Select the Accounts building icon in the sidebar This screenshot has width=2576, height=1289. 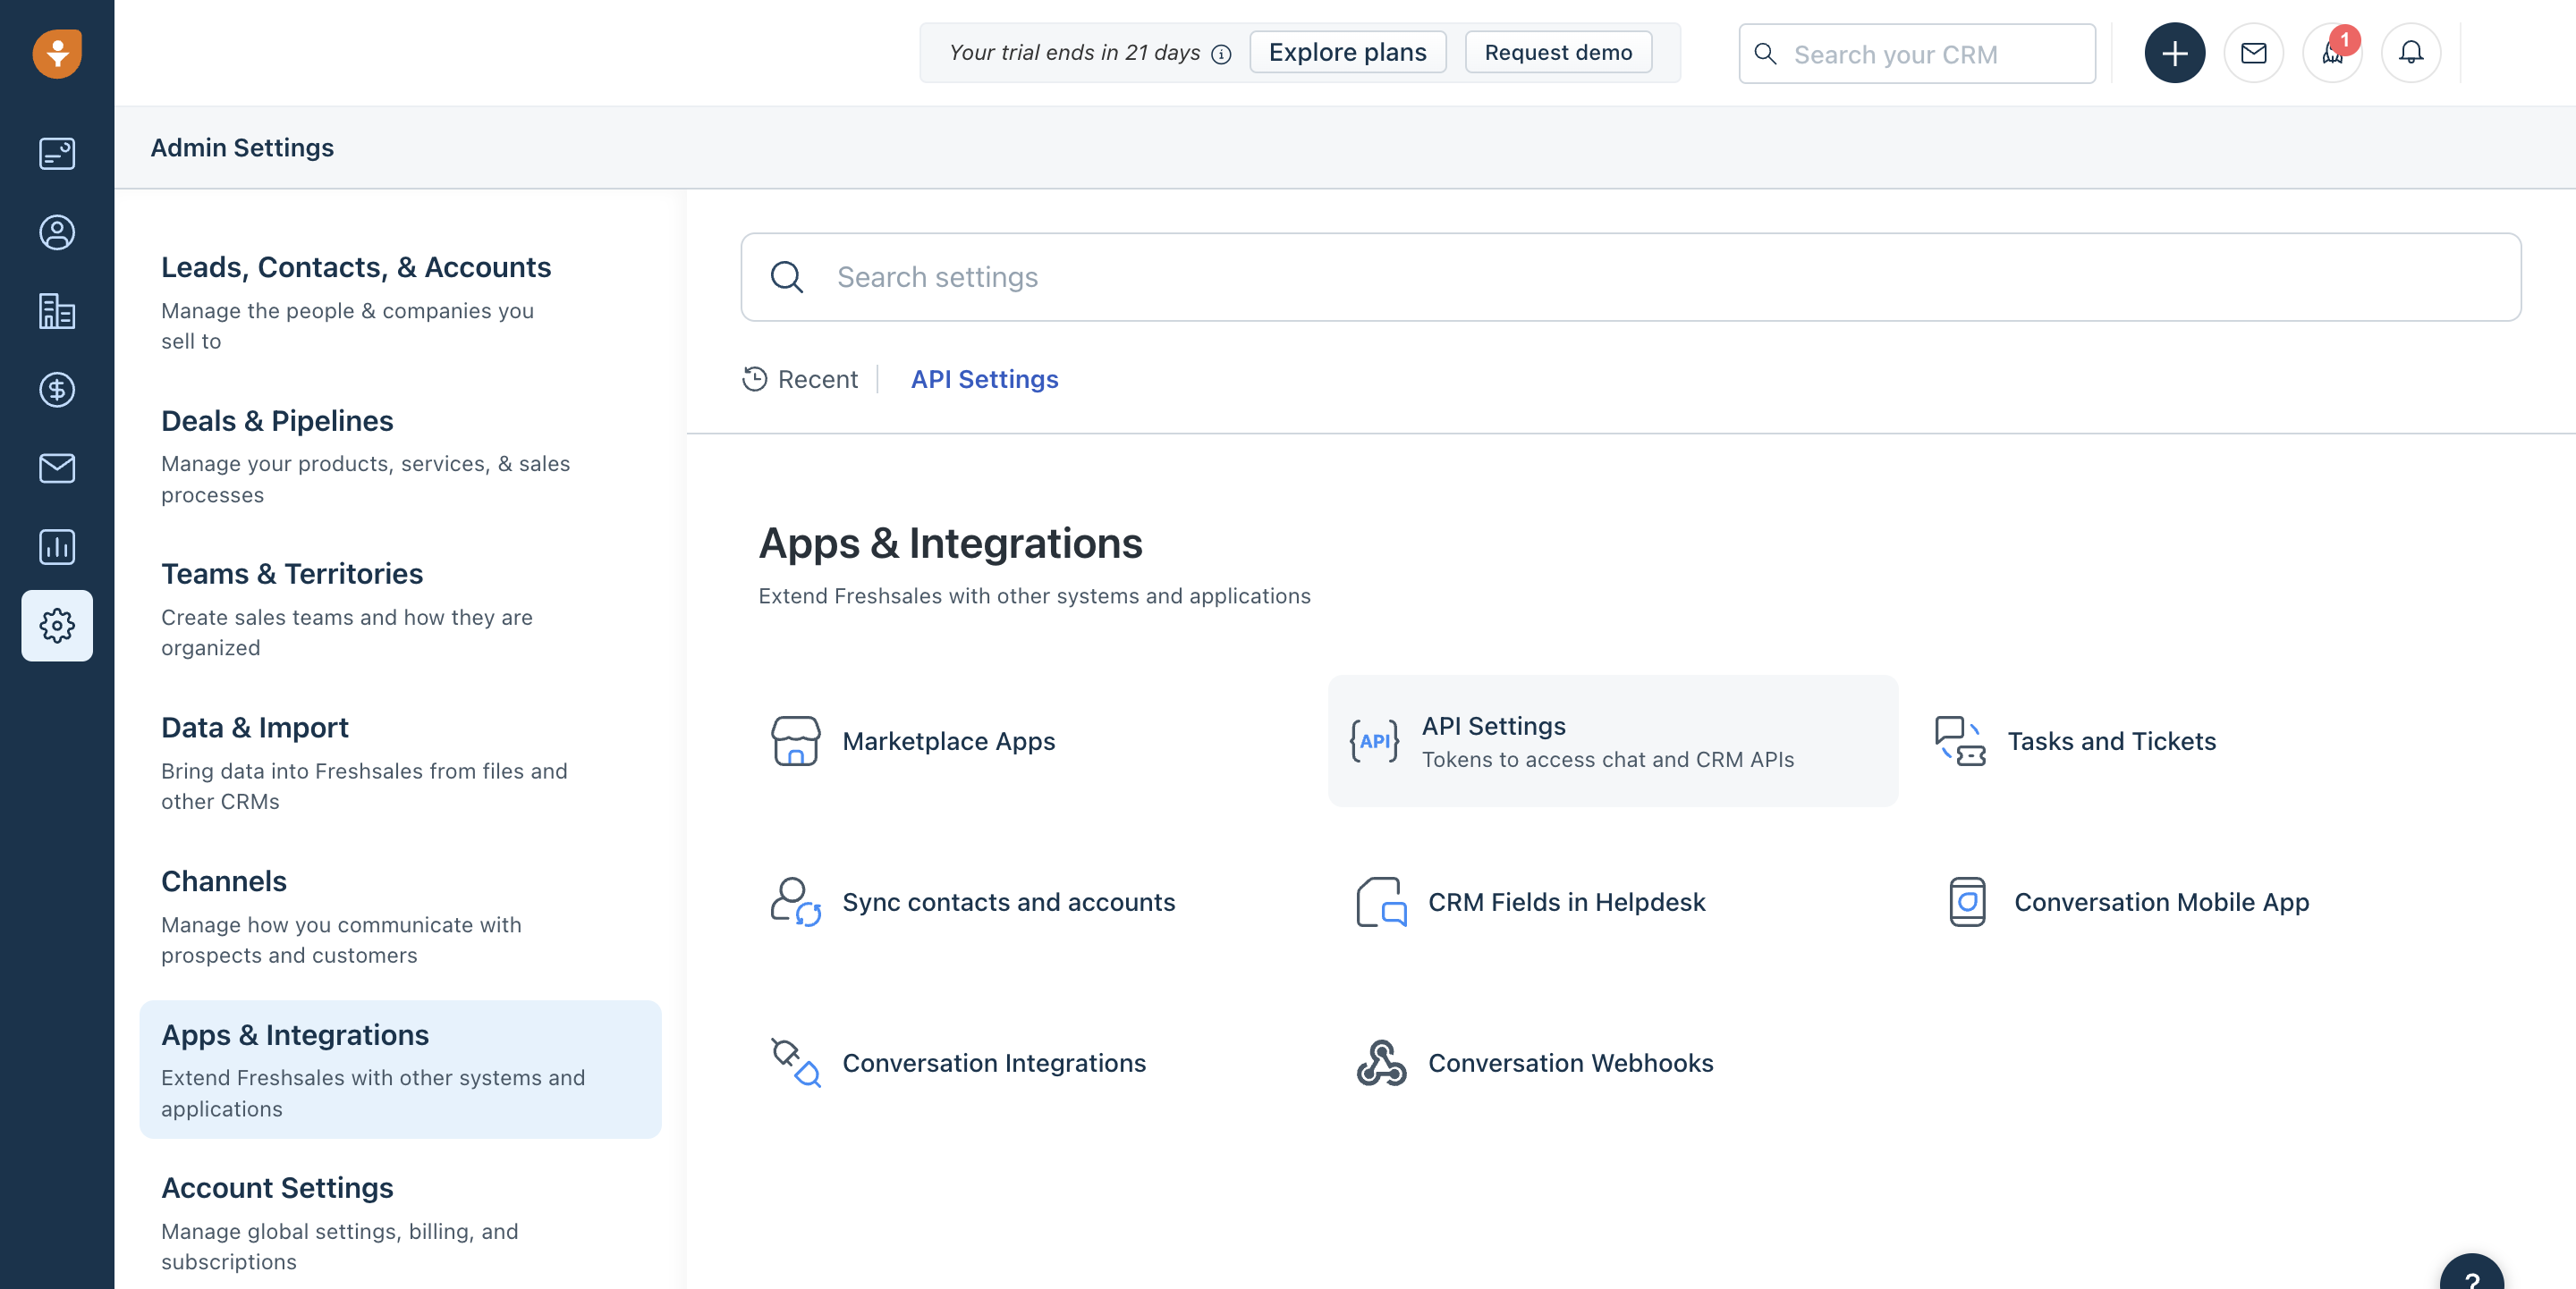pyautogui.click(x=56, y=311)
